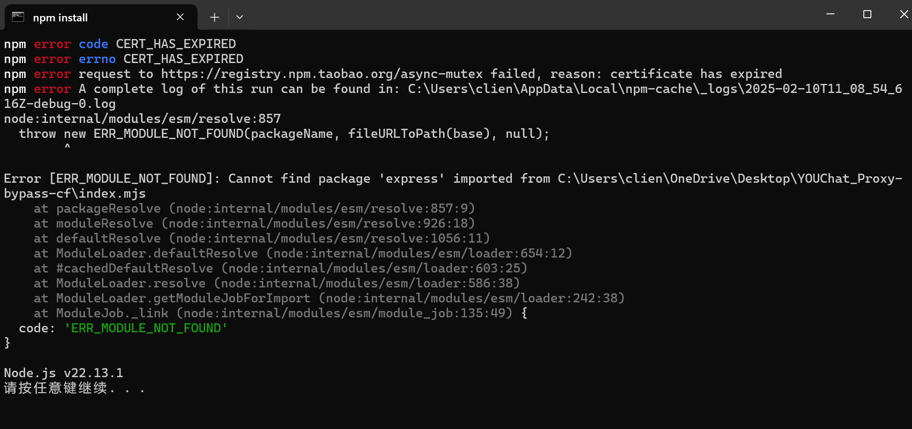The width and height of the screenshot is (912, 429).
Task: Click the Node.js v22.13.1 version text
Action: tap(63, 373)
